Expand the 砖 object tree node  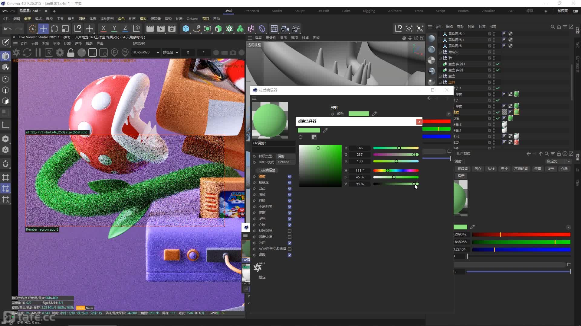click(x=440, y=58)
